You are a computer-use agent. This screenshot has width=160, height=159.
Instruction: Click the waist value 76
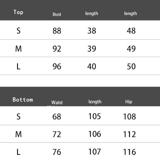click(57, 152)
